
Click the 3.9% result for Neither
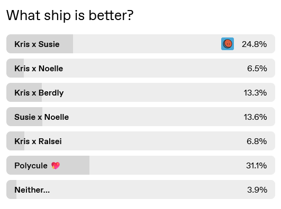(257, 190)
